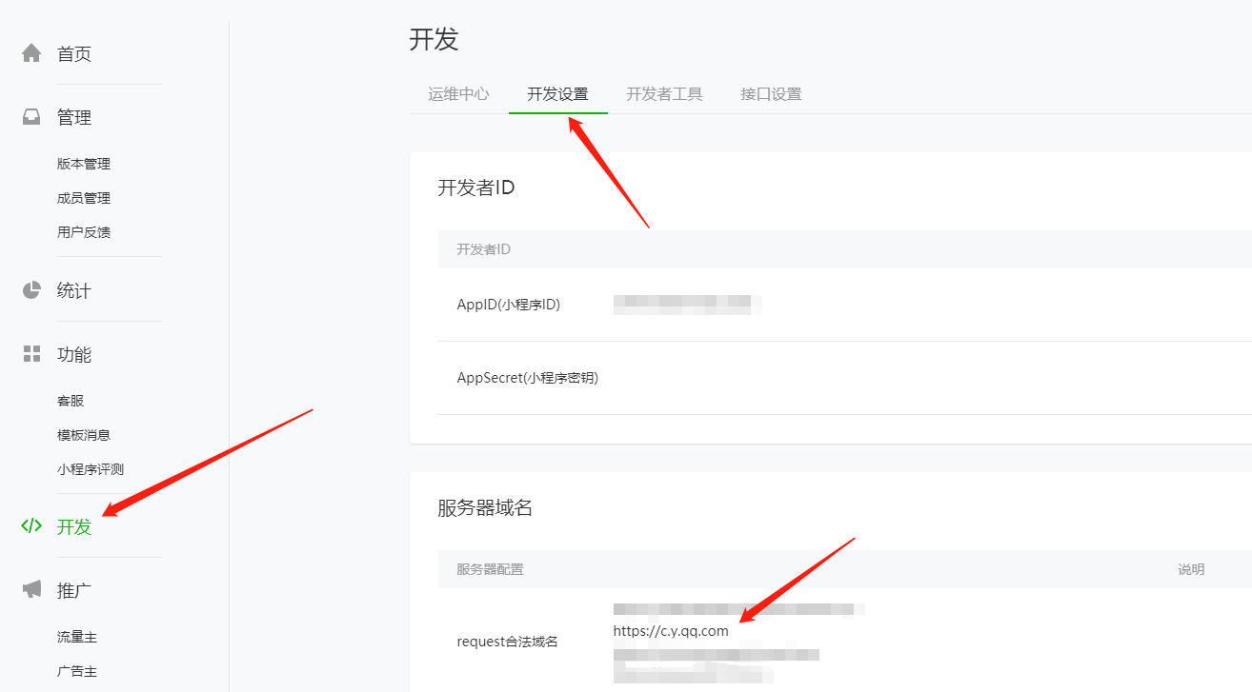Switch to the 运维中心 tab
1252x692 pixels.
pyautogui.click(x=458, y=94)
